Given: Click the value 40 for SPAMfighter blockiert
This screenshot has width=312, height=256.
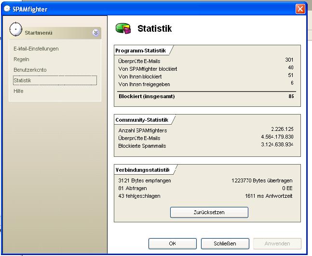Looking at the screenshot, I should pyautogui.click(x=291, y=67).
